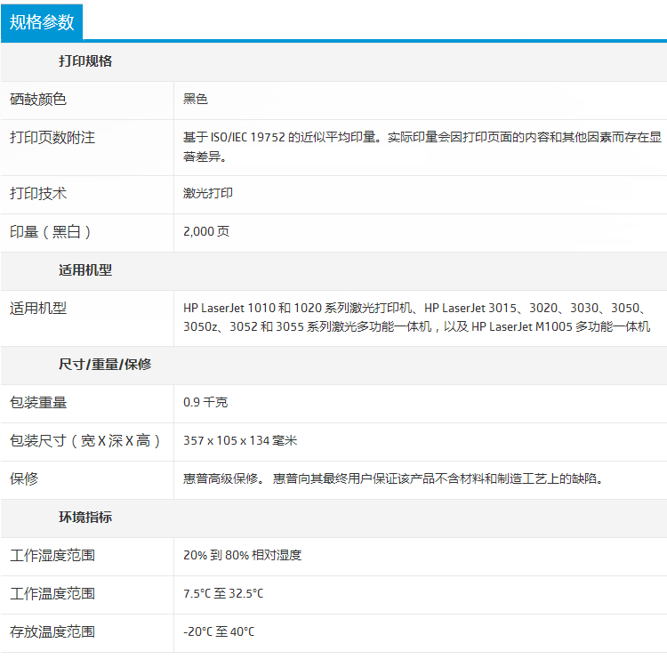Click the 打印规格 section header

85,60
